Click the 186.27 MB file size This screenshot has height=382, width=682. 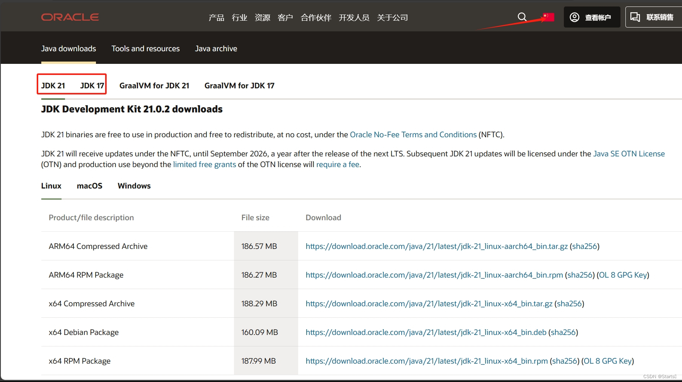(x=259, y=275)
